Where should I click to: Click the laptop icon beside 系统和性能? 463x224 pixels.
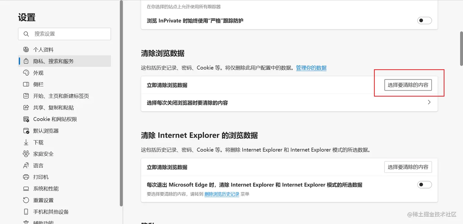[x=26, y=189]
